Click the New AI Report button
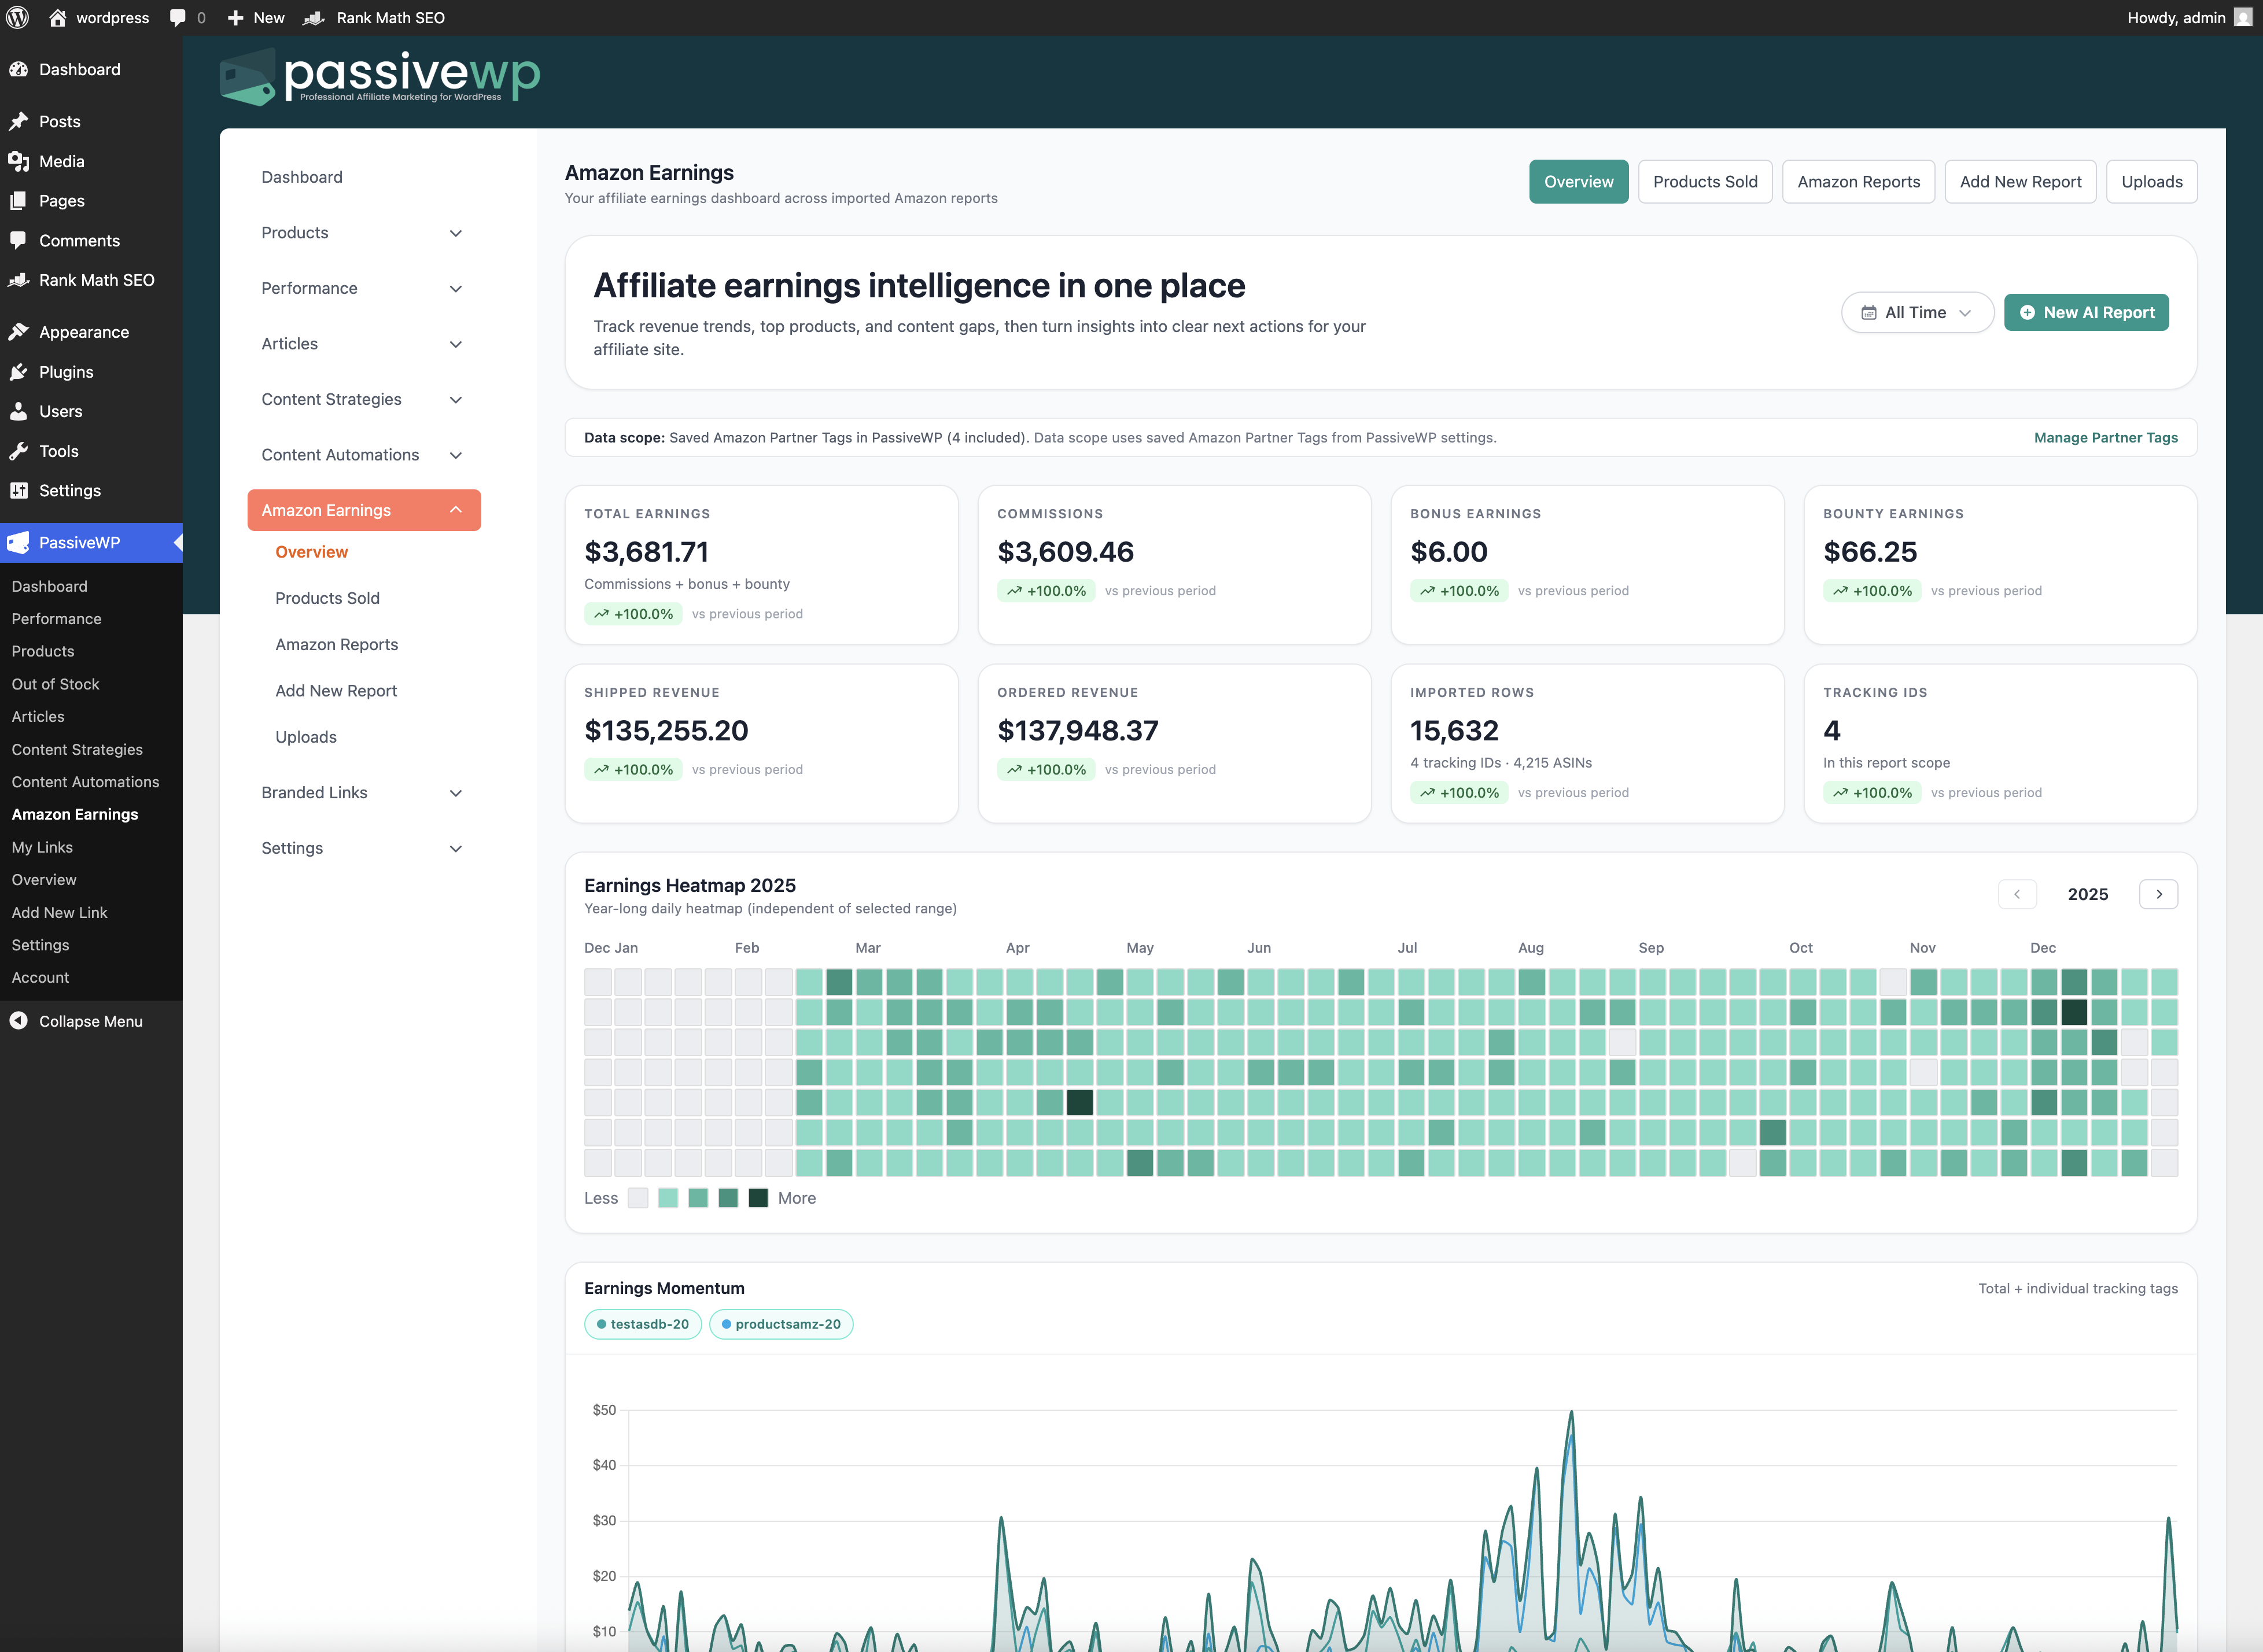The height and width of the screenshot is (1652, 2263). [x=2086, y=312]
